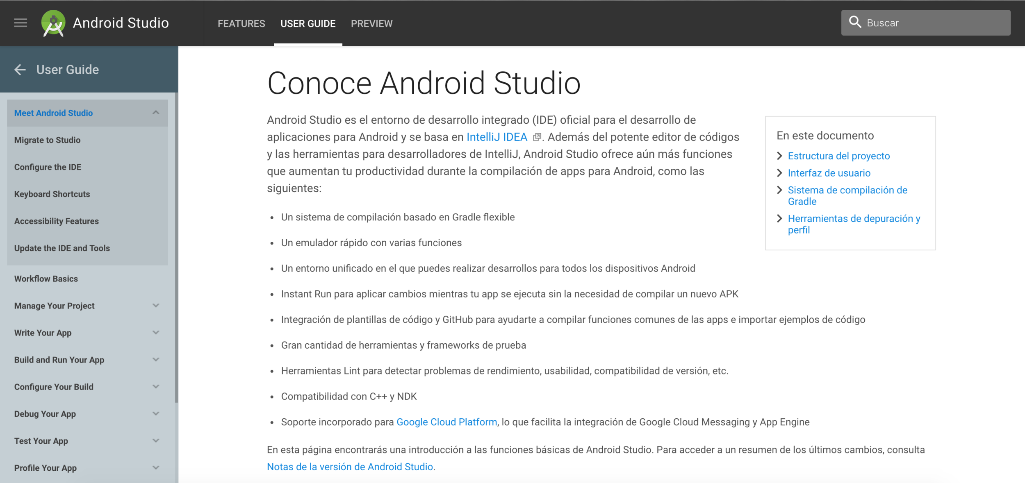This screenshot has width=1025, height=483.
Task: Select Keyboard Shortcuts in the sidebar
Action: [x=52, y=194]
